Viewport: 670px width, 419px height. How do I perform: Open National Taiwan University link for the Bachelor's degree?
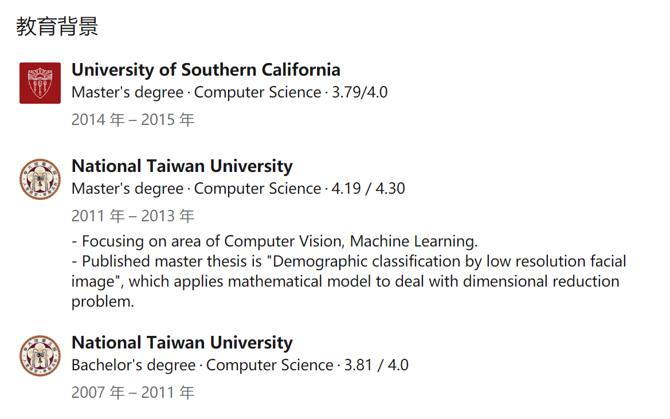pyautogui.click(x=182, y=343)
